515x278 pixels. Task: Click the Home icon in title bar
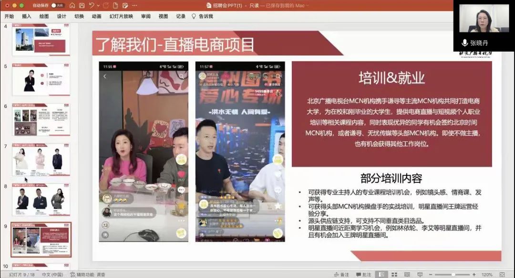tap(72, 5)
